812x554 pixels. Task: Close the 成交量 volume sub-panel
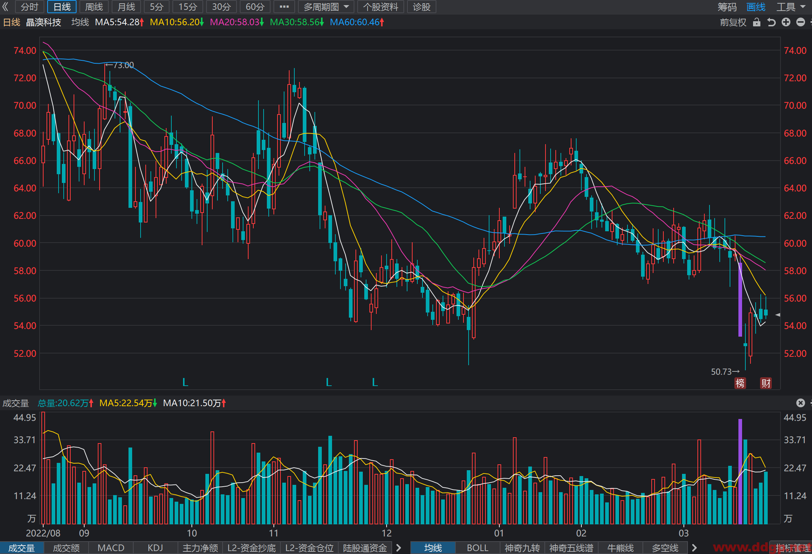[x=801, y=403]
